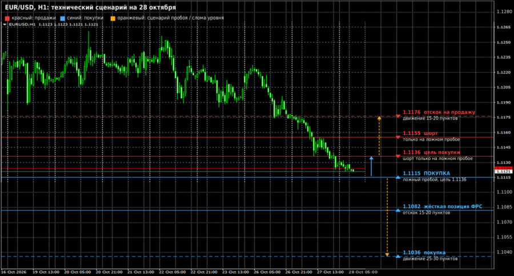This screenshot has height=276, width=514.
Task: Click the blue triangle marker at 1.1115
Action: pos(398,177)
